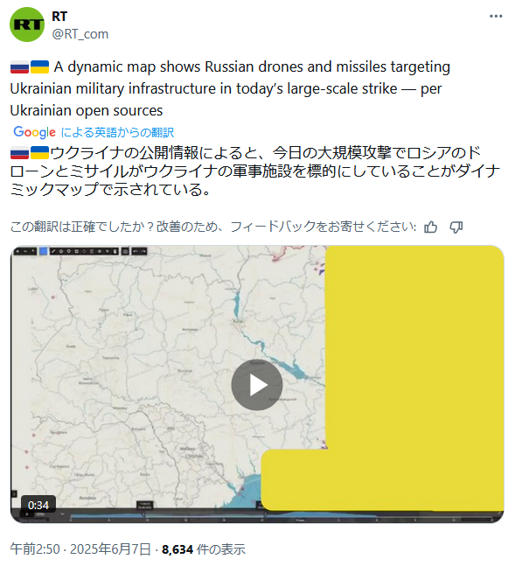
Task: Select the blue color swatch in map toolbar
Action: (x=44, y=251)
